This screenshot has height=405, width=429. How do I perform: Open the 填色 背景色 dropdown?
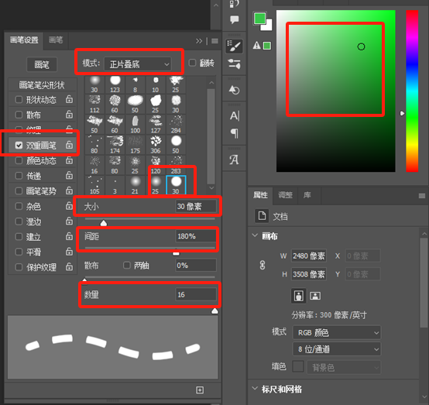[x=344, y=367]
